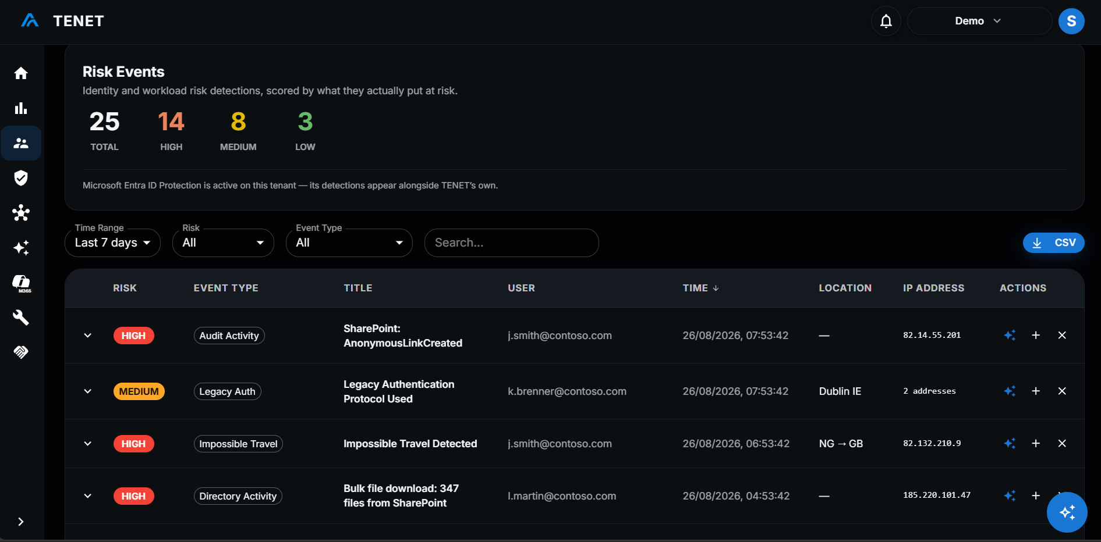Open the floating AI assistant button
1101x542 pixels.
1067,512
